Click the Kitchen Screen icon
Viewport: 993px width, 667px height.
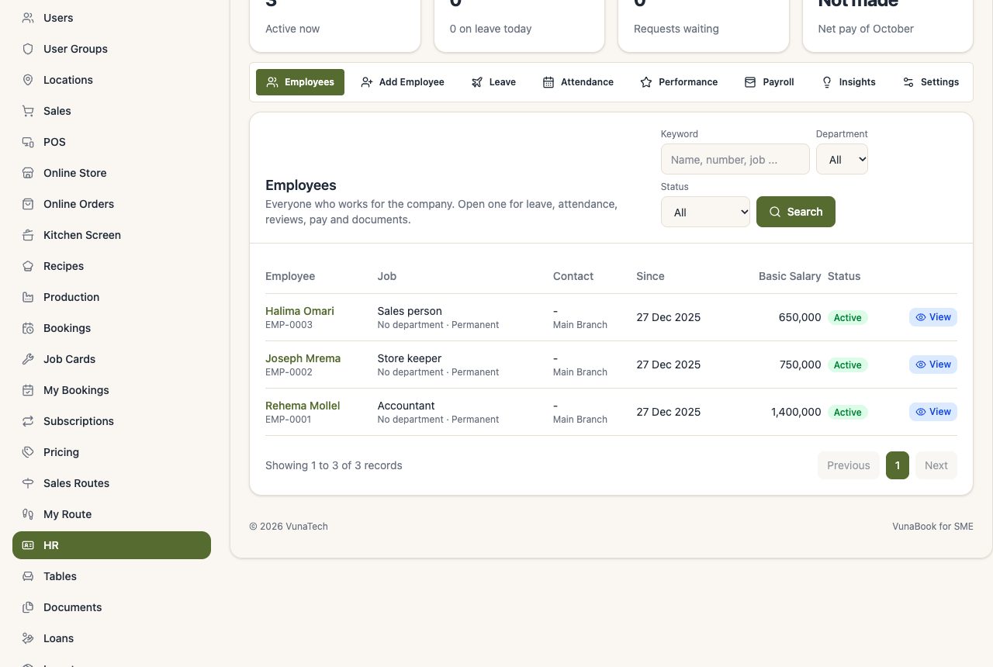[x=28, y=235]
